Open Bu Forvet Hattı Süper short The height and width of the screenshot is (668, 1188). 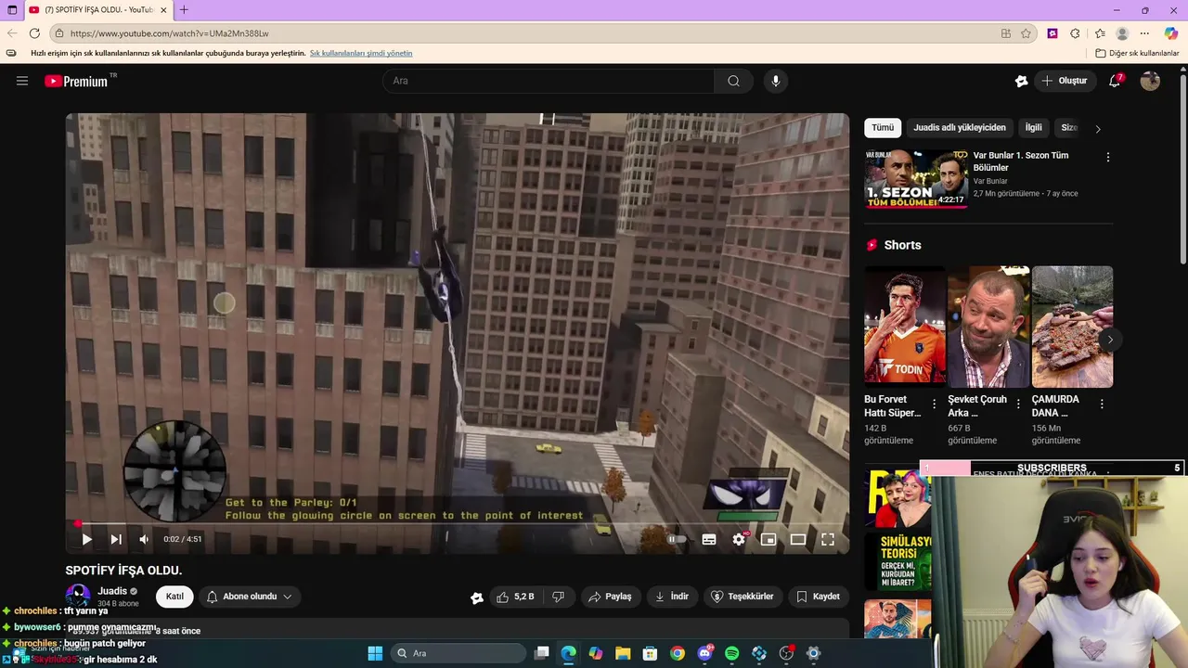pos(905,327)
